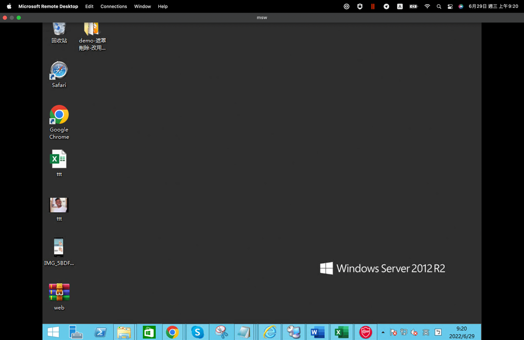Switch the 英 input language indicator
The image size is (524, 340).
(426, 332)
